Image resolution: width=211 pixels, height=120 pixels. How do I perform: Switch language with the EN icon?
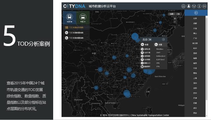click(204, 6)
